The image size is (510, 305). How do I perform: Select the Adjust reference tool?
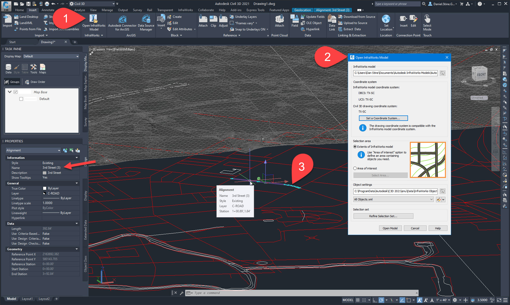tap(223, 21)
